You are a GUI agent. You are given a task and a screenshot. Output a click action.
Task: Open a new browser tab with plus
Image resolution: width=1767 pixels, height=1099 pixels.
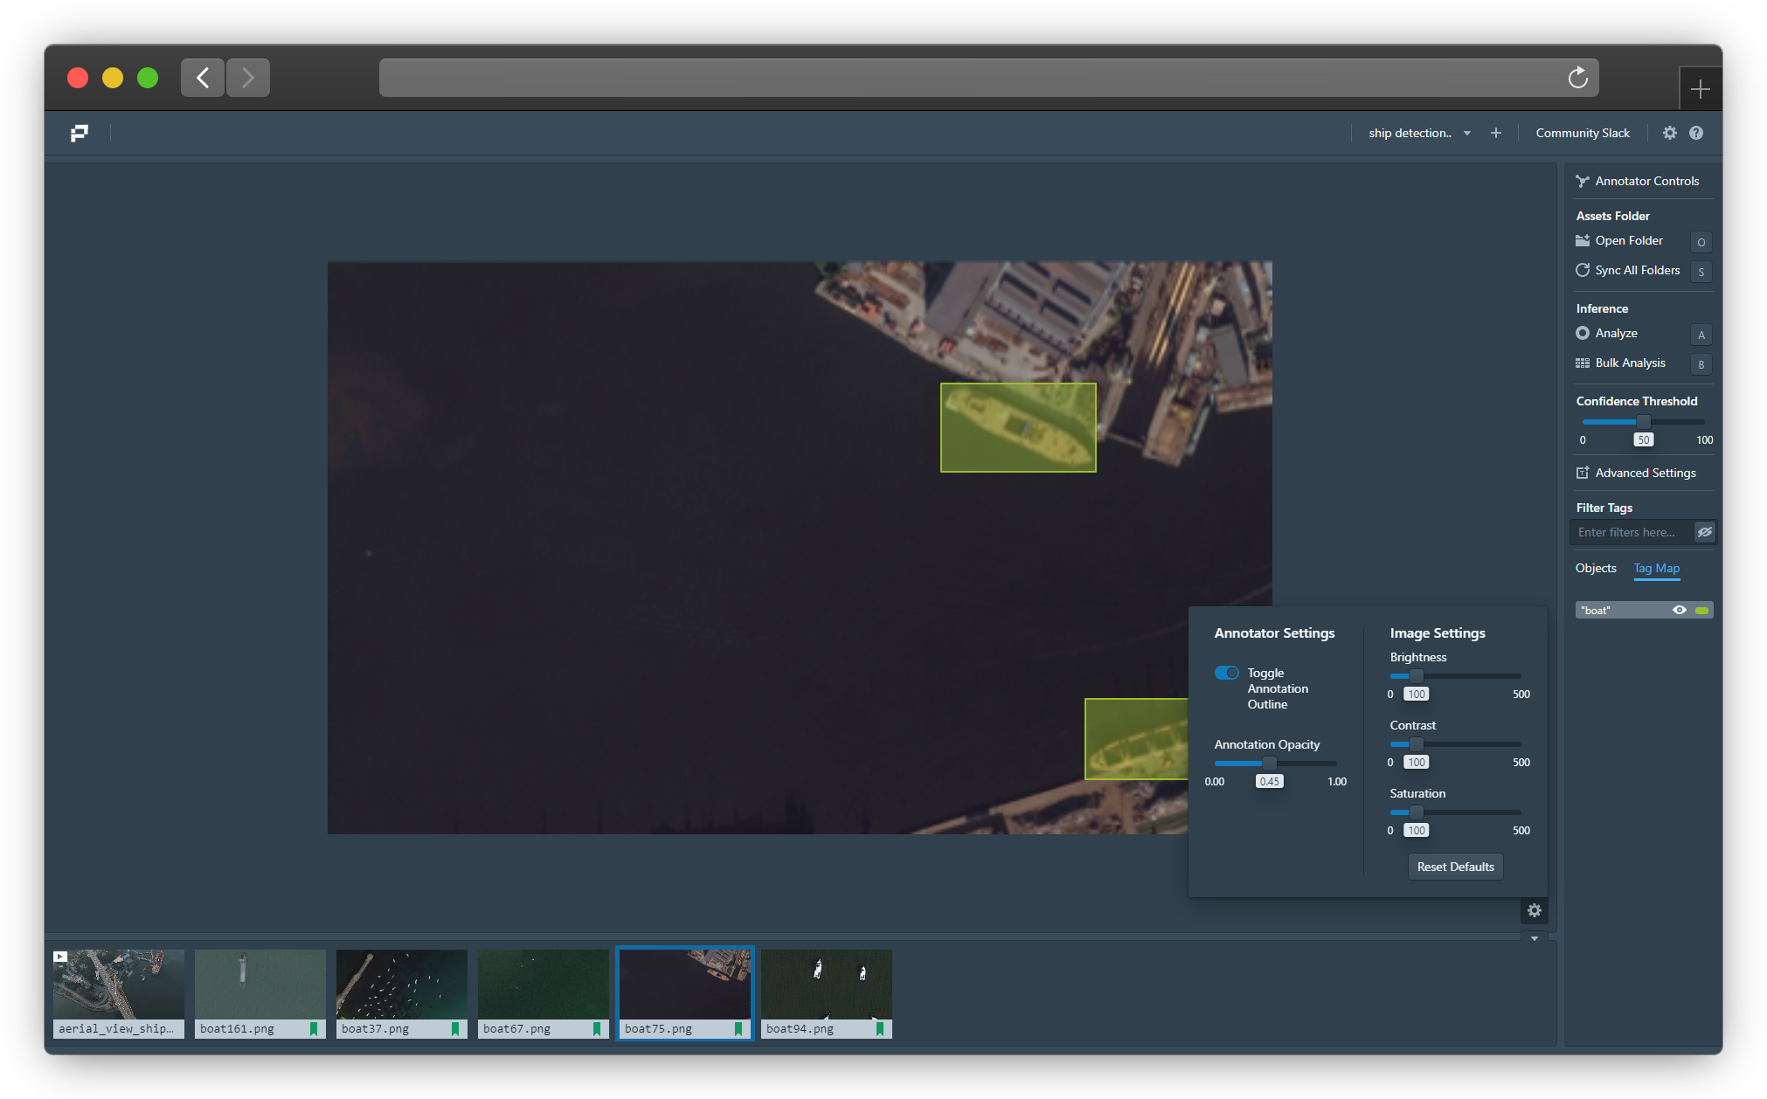coord(1701,89)
